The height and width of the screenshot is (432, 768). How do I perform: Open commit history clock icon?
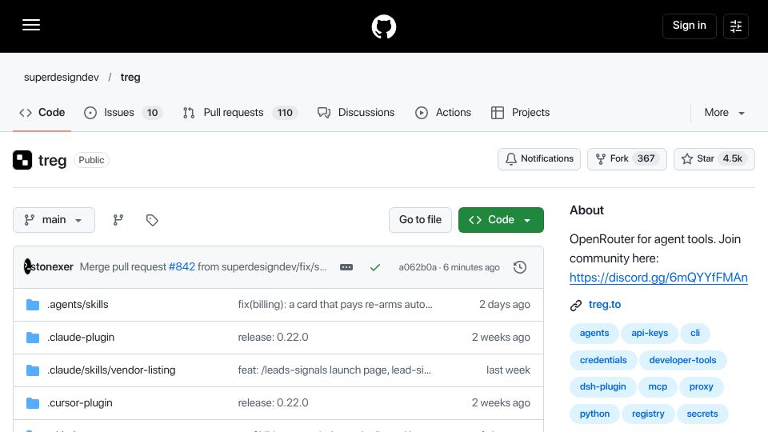point(520,267)
